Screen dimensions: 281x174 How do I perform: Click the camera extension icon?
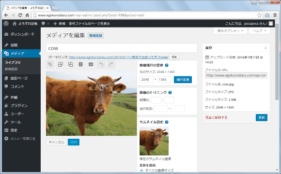pos(267,15)
